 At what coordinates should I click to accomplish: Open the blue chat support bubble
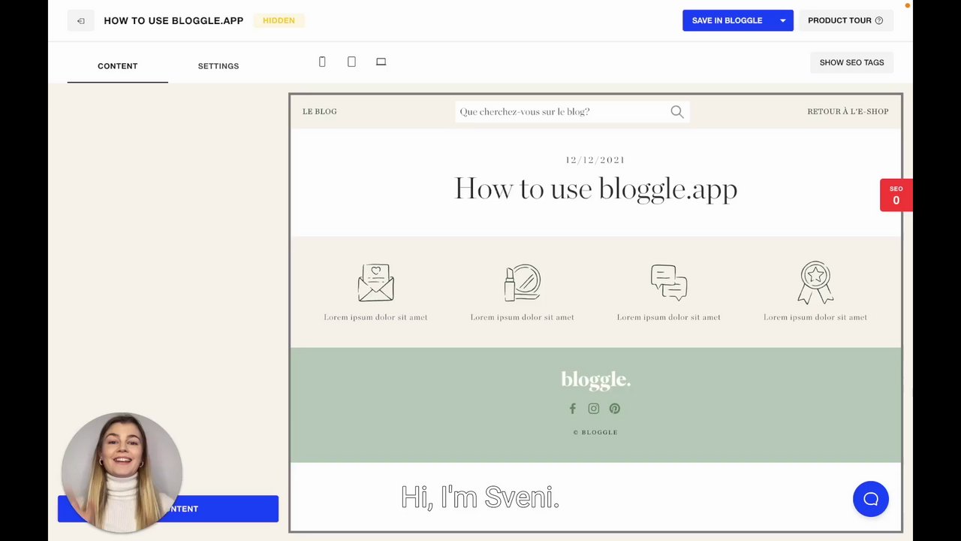click(871, 499)
